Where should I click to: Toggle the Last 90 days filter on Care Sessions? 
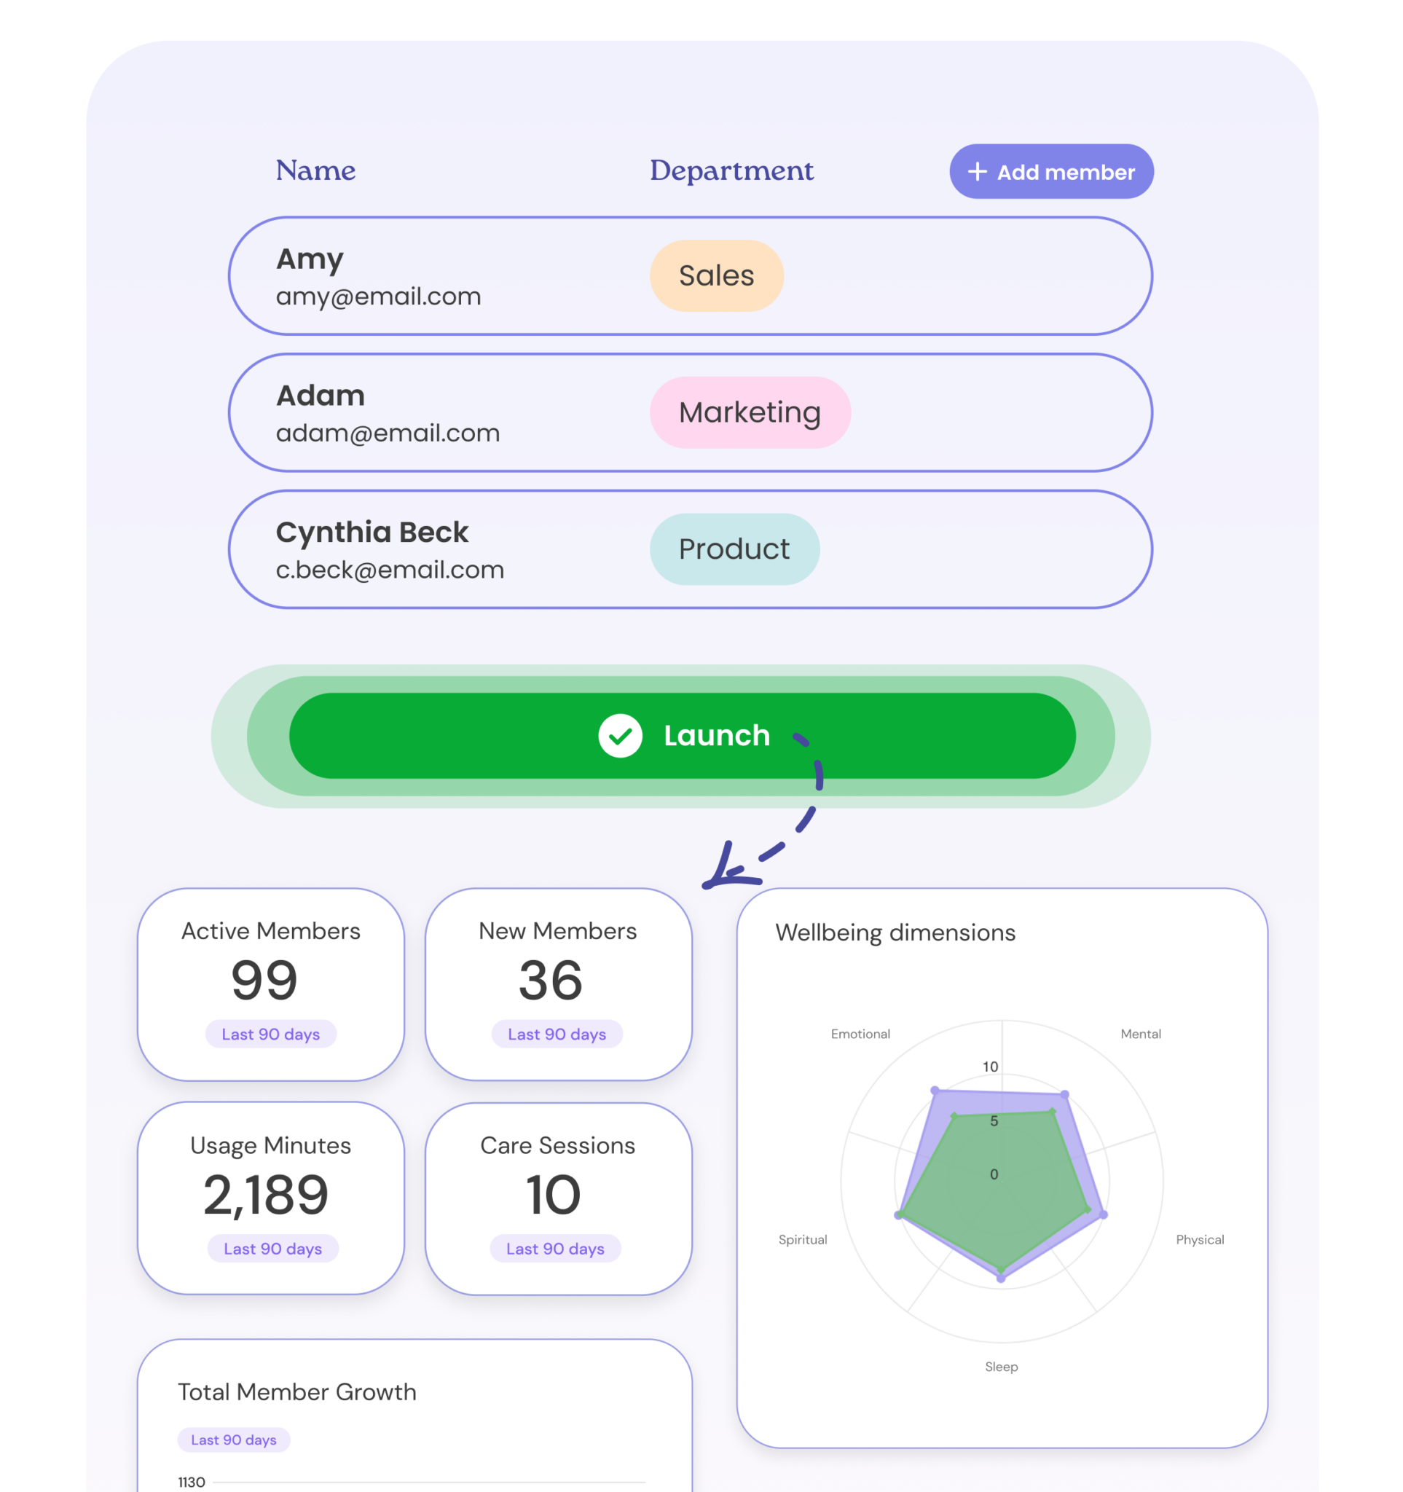click(x=555, y=1248)
